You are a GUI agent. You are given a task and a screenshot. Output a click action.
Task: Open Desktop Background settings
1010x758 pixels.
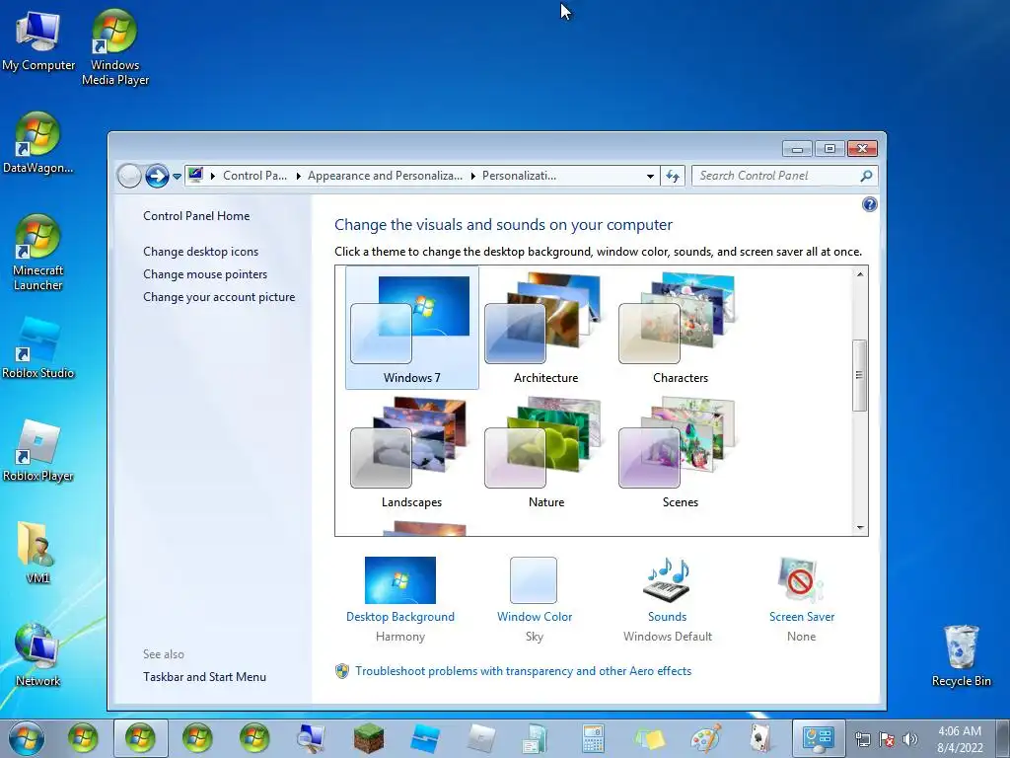[400, 599]
